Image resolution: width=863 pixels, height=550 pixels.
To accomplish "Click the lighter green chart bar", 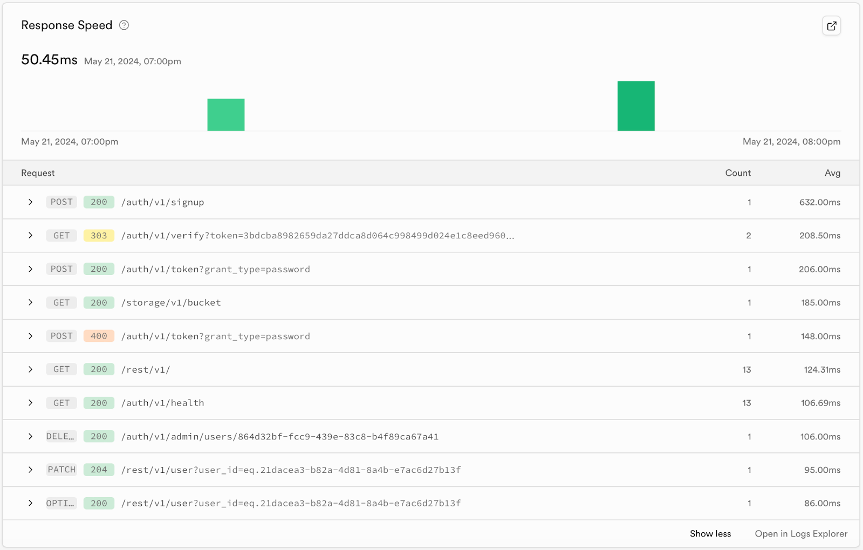I will pyautogui.click(x=226, y=115).
